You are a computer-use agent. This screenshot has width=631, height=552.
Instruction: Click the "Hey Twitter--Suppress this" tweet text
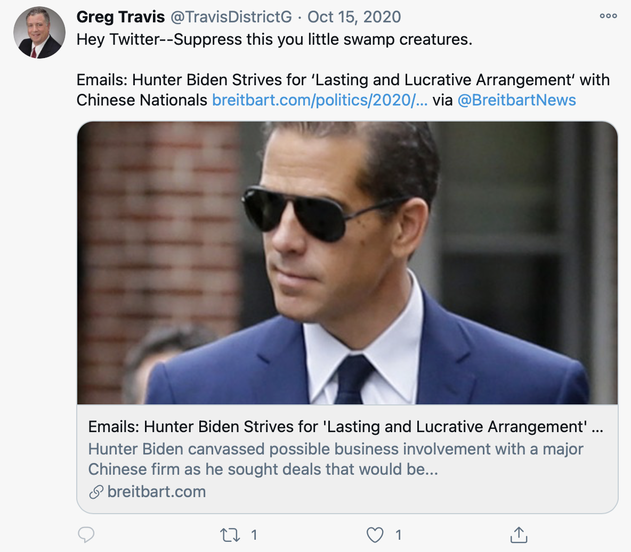(x=274, y=39)
